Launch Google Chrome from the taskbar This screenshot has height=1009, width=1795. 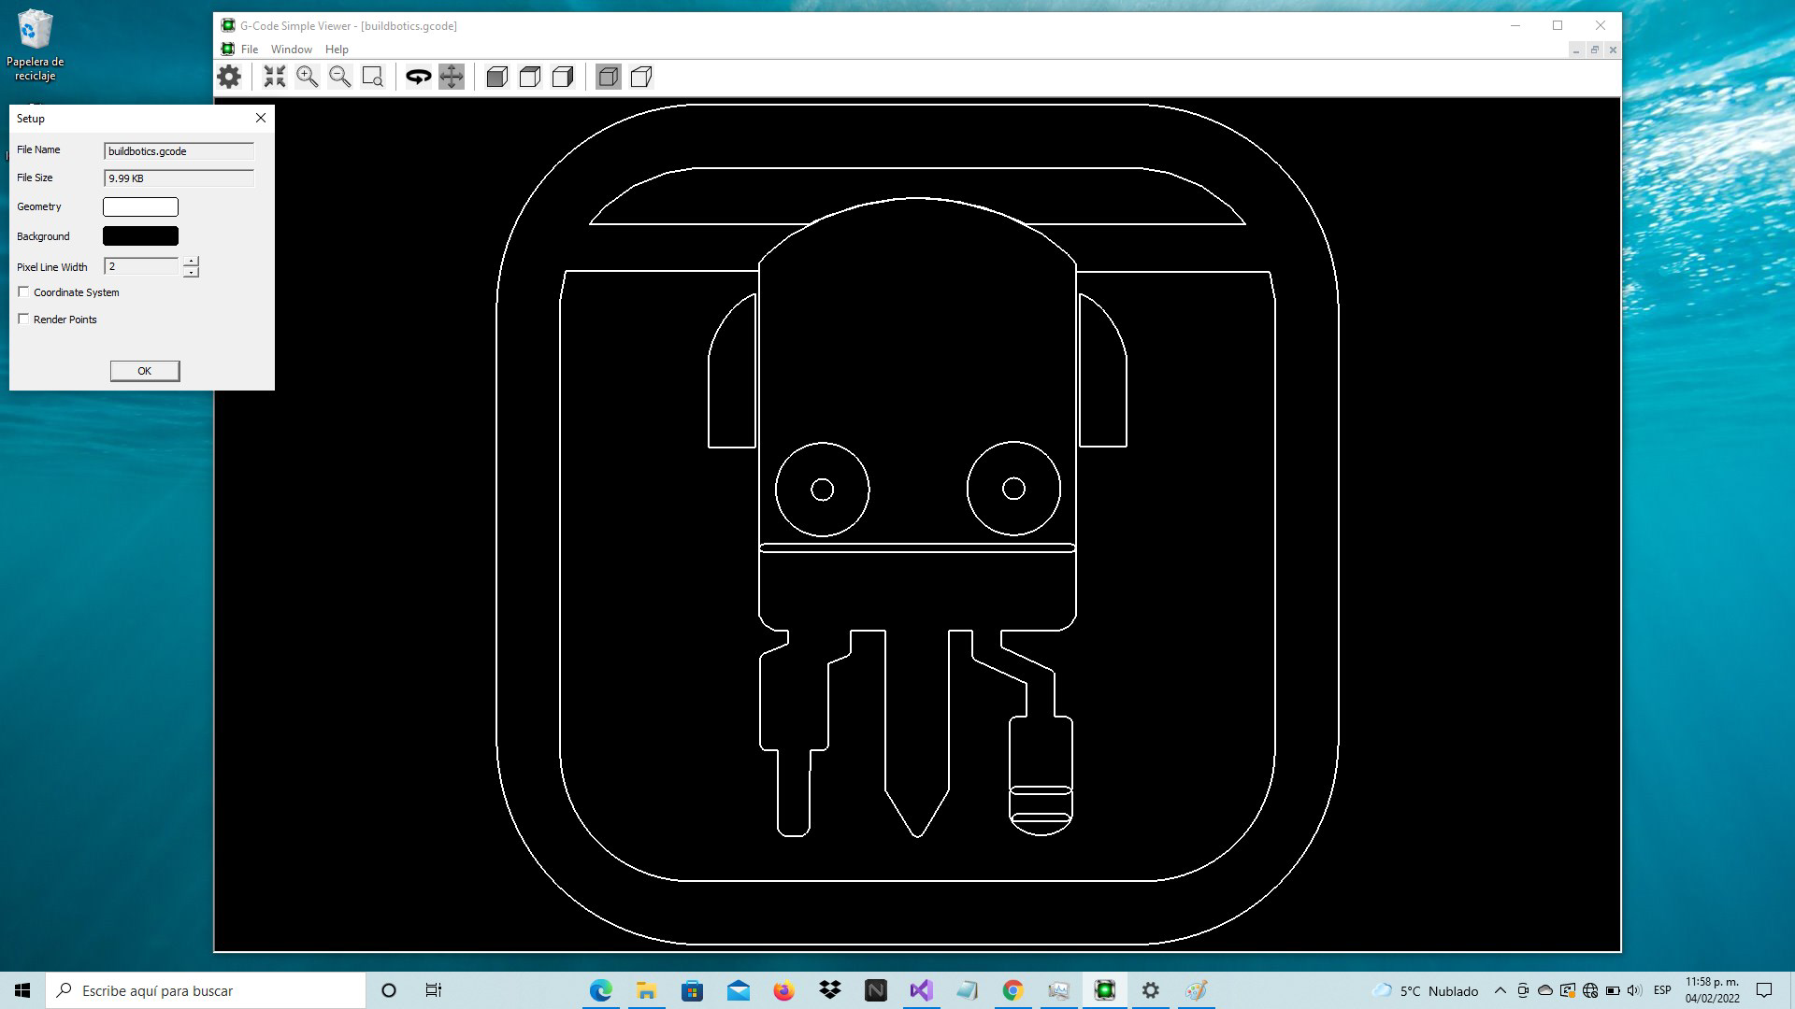coord(1013,990)
